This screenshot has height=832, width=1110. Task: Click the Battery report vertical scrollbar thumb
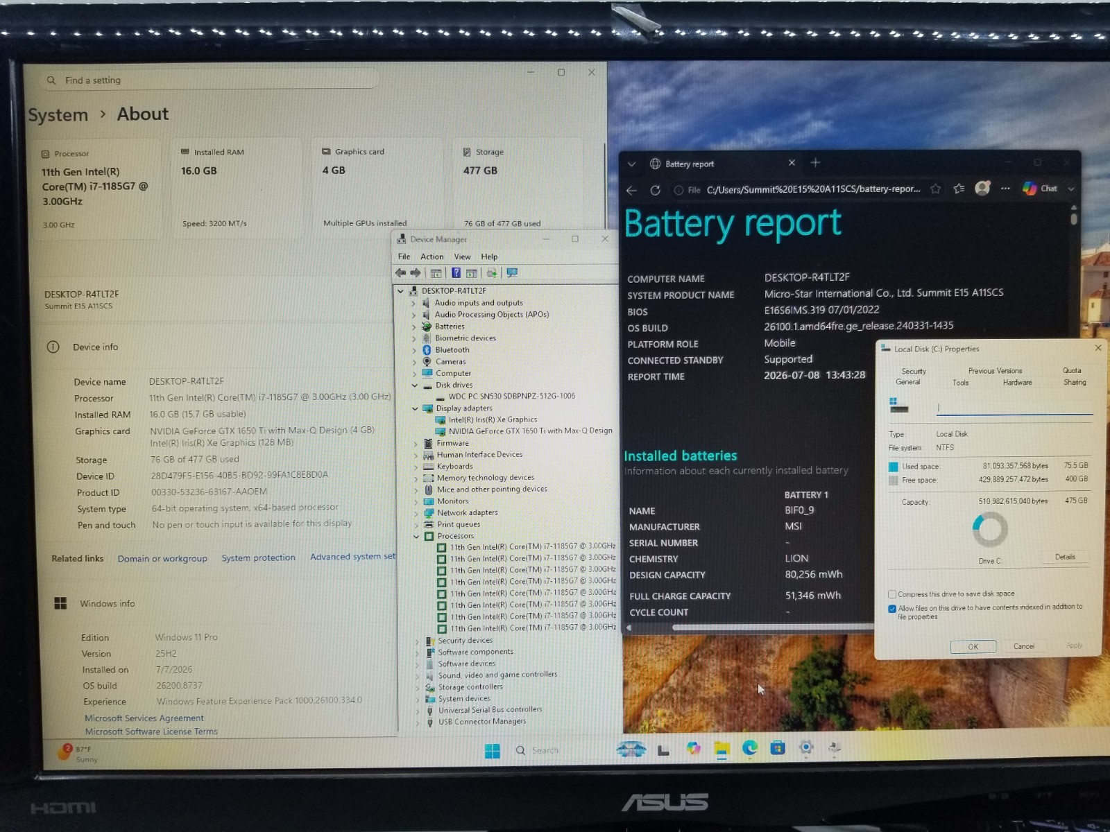1074,218
